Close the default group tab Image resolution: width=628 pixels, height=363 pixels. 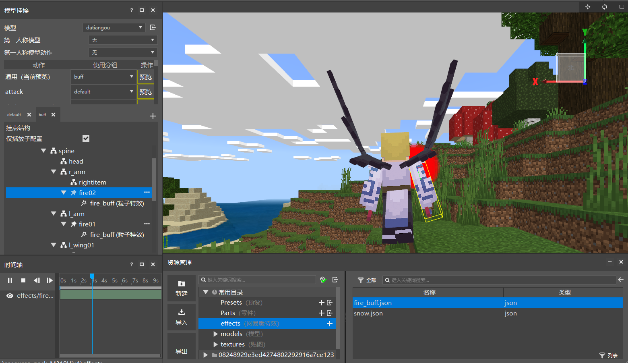29,115
